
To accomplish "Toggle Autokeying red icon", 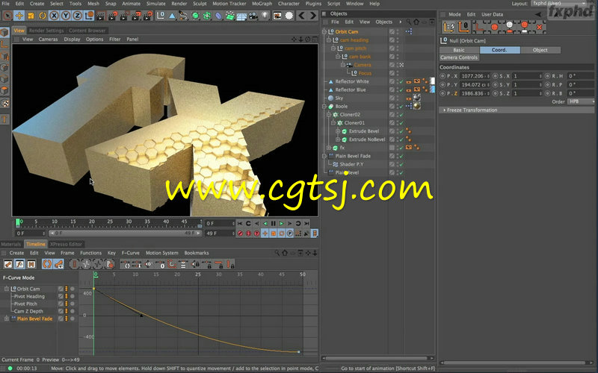I will pyautogui.click(x=248, y=233).
